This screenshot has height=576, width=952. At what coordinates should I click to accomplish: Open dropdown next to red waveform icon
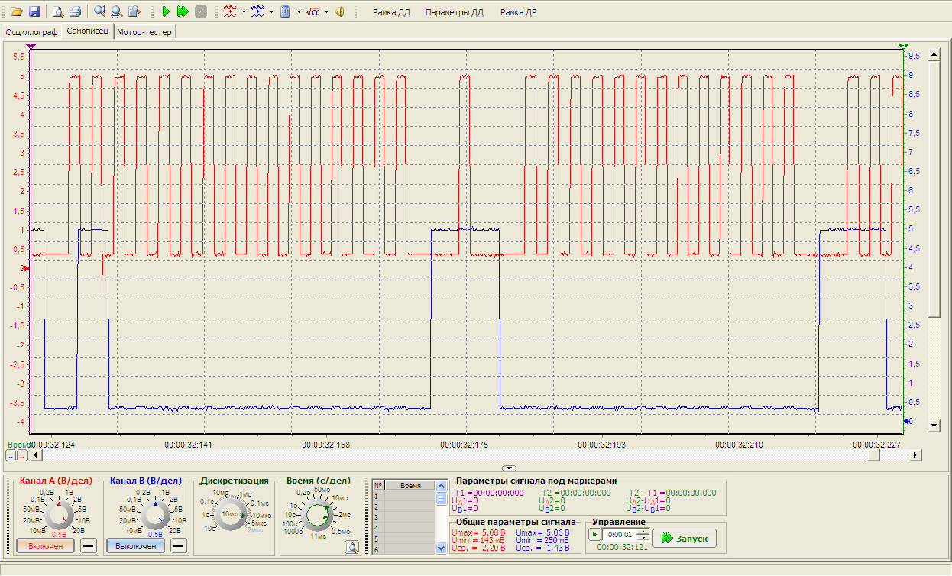pyautogui.click(x=243, y=12)
